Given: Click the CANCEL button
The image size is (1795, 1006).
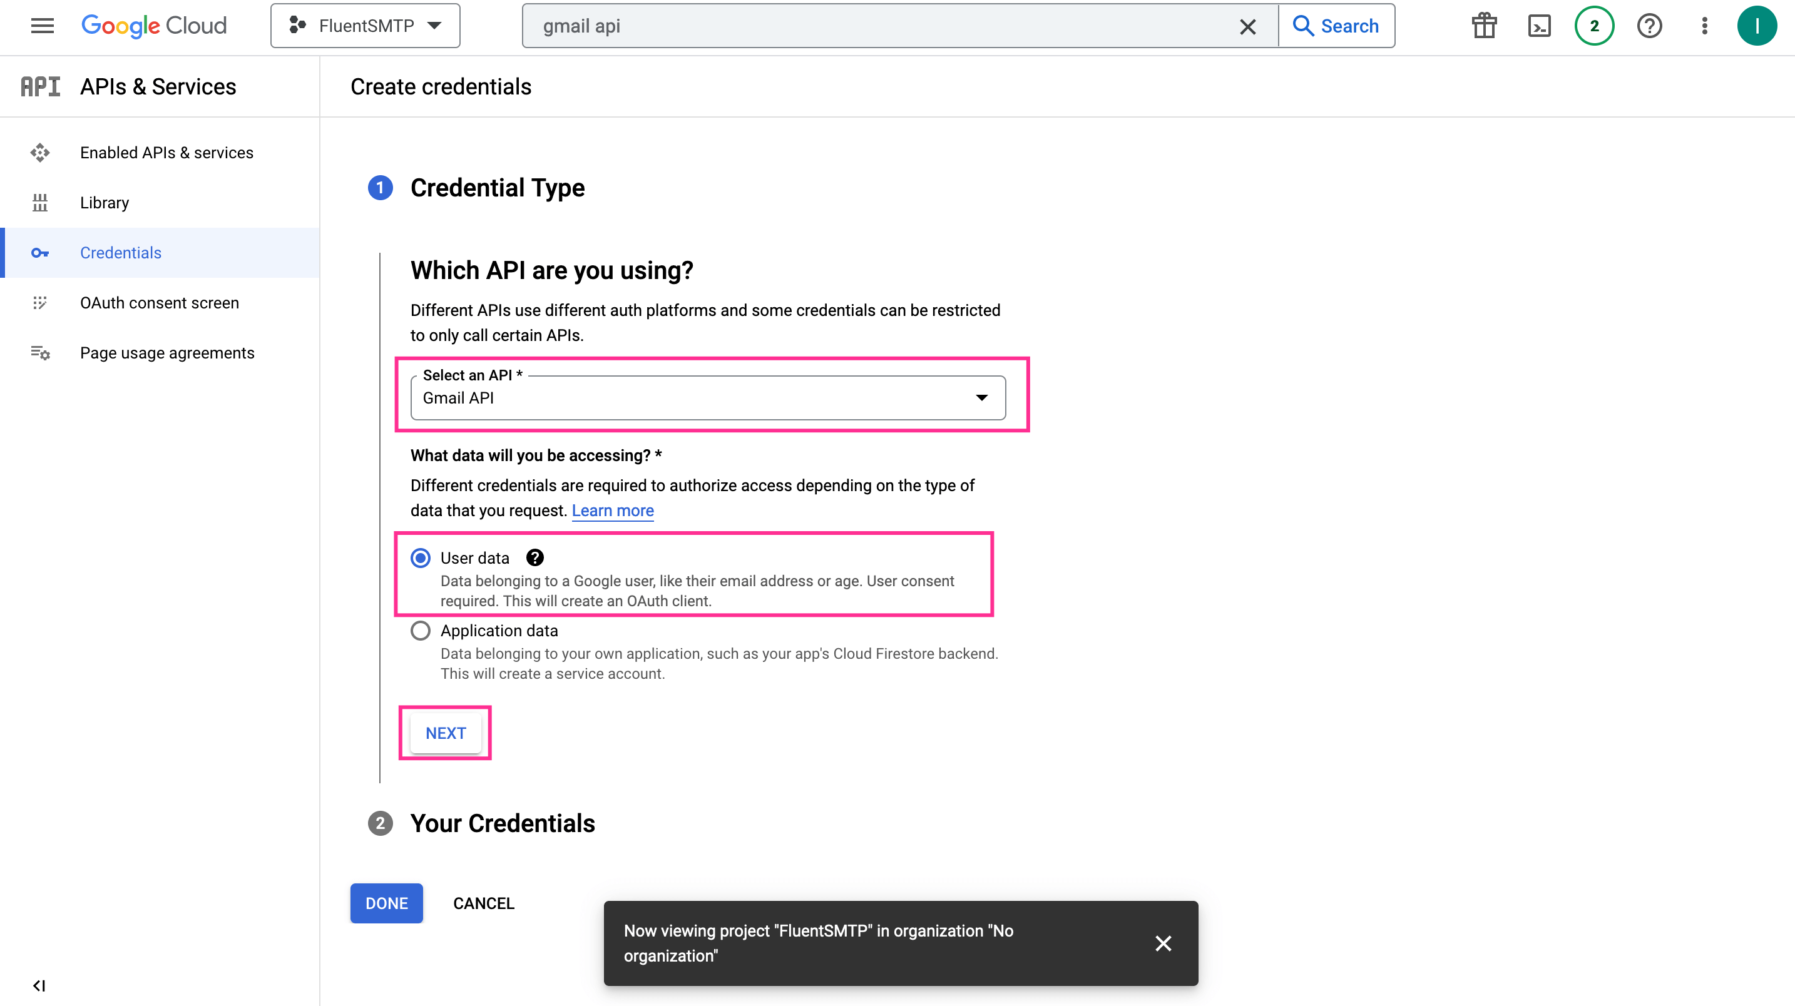Looking at the screenshot, I should (484, 903).
